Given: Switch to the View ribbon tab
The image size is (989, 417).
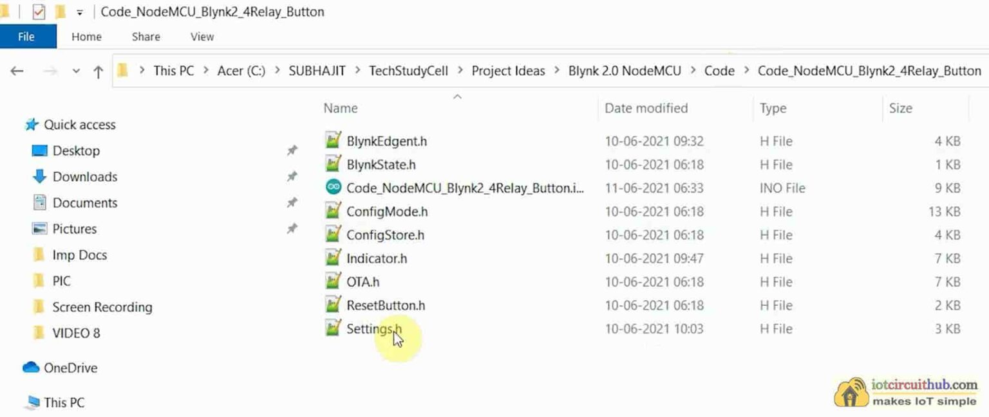Looking at the screenshot, I should [202, 37].
